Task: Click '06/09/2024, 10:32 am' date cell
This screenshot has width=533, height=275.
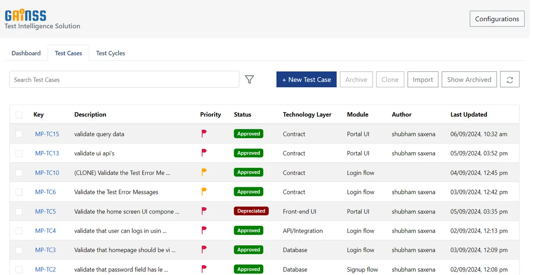Action: click(479, 134)
